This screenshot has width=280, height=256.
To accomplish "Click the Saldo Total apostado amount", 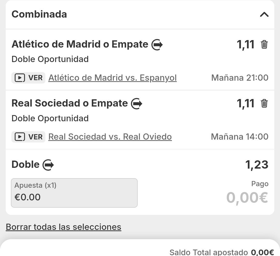I will [x=262, y=252].
